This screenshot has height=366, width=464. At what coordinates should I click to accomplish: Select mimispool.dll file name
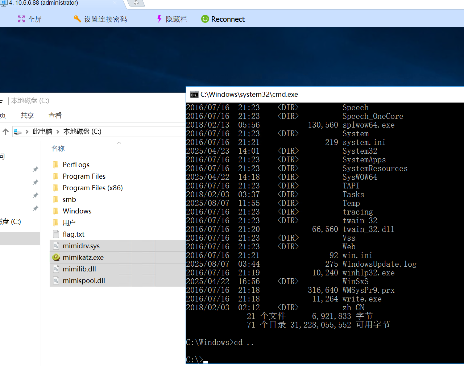pos(84,280)
